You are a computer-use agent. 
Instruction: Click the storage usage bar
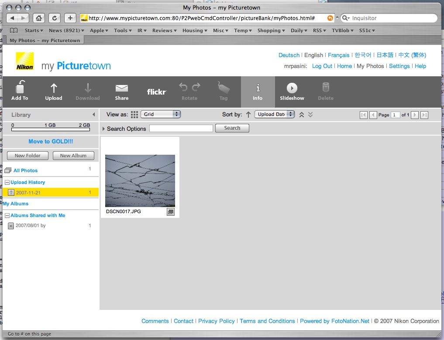(51, 129)
